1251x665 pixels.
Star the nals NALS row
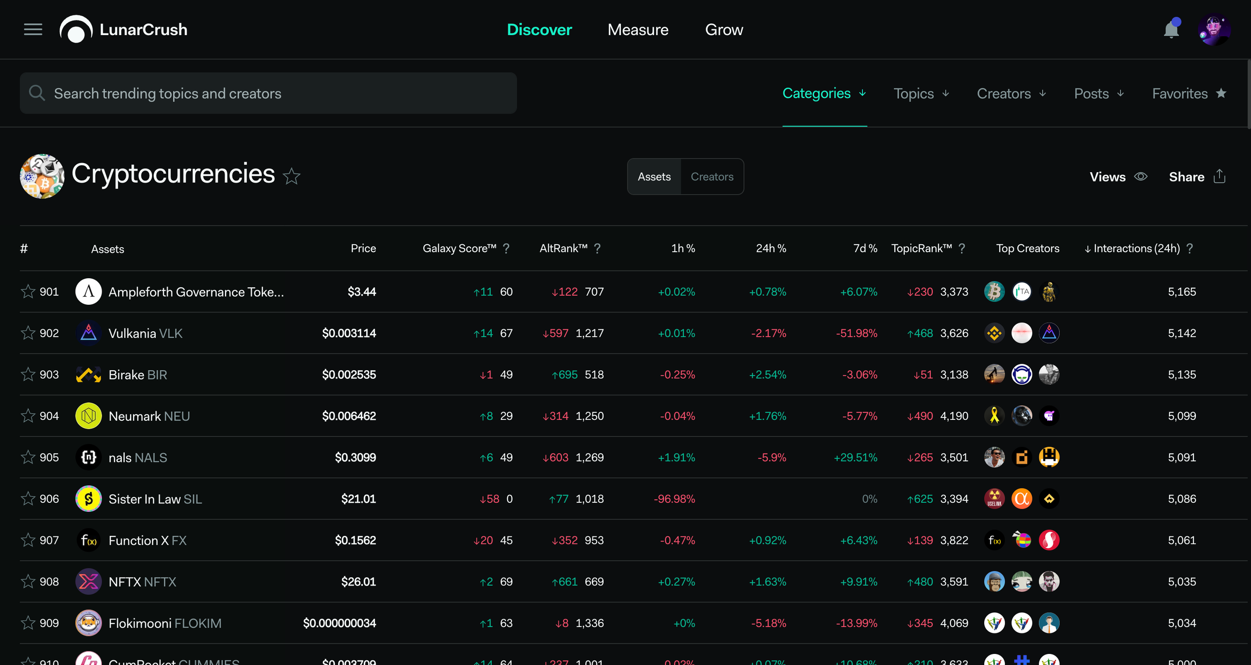click(x=28, y=457)
